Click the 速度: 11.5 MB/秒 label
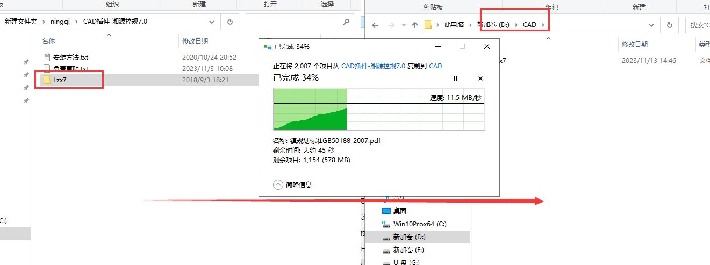 [x=456, y=97]
